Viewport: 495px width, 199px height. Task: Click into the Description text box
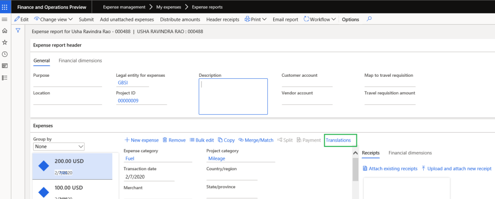click(x=233, y=96)
